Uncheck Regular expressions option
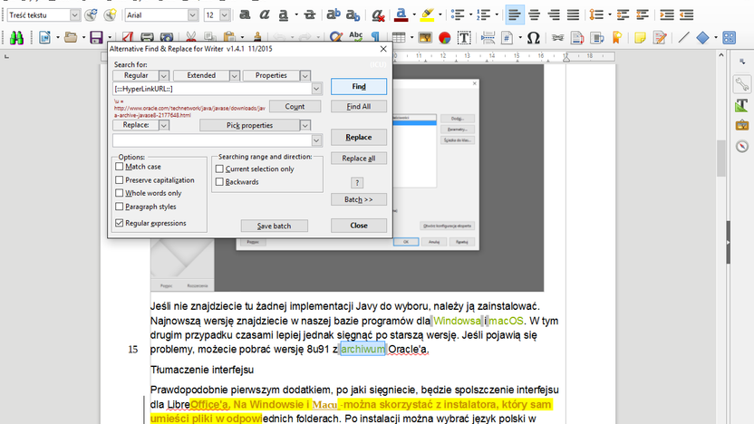This screenshot has height=424, width=754. click(x=120, y=223)
